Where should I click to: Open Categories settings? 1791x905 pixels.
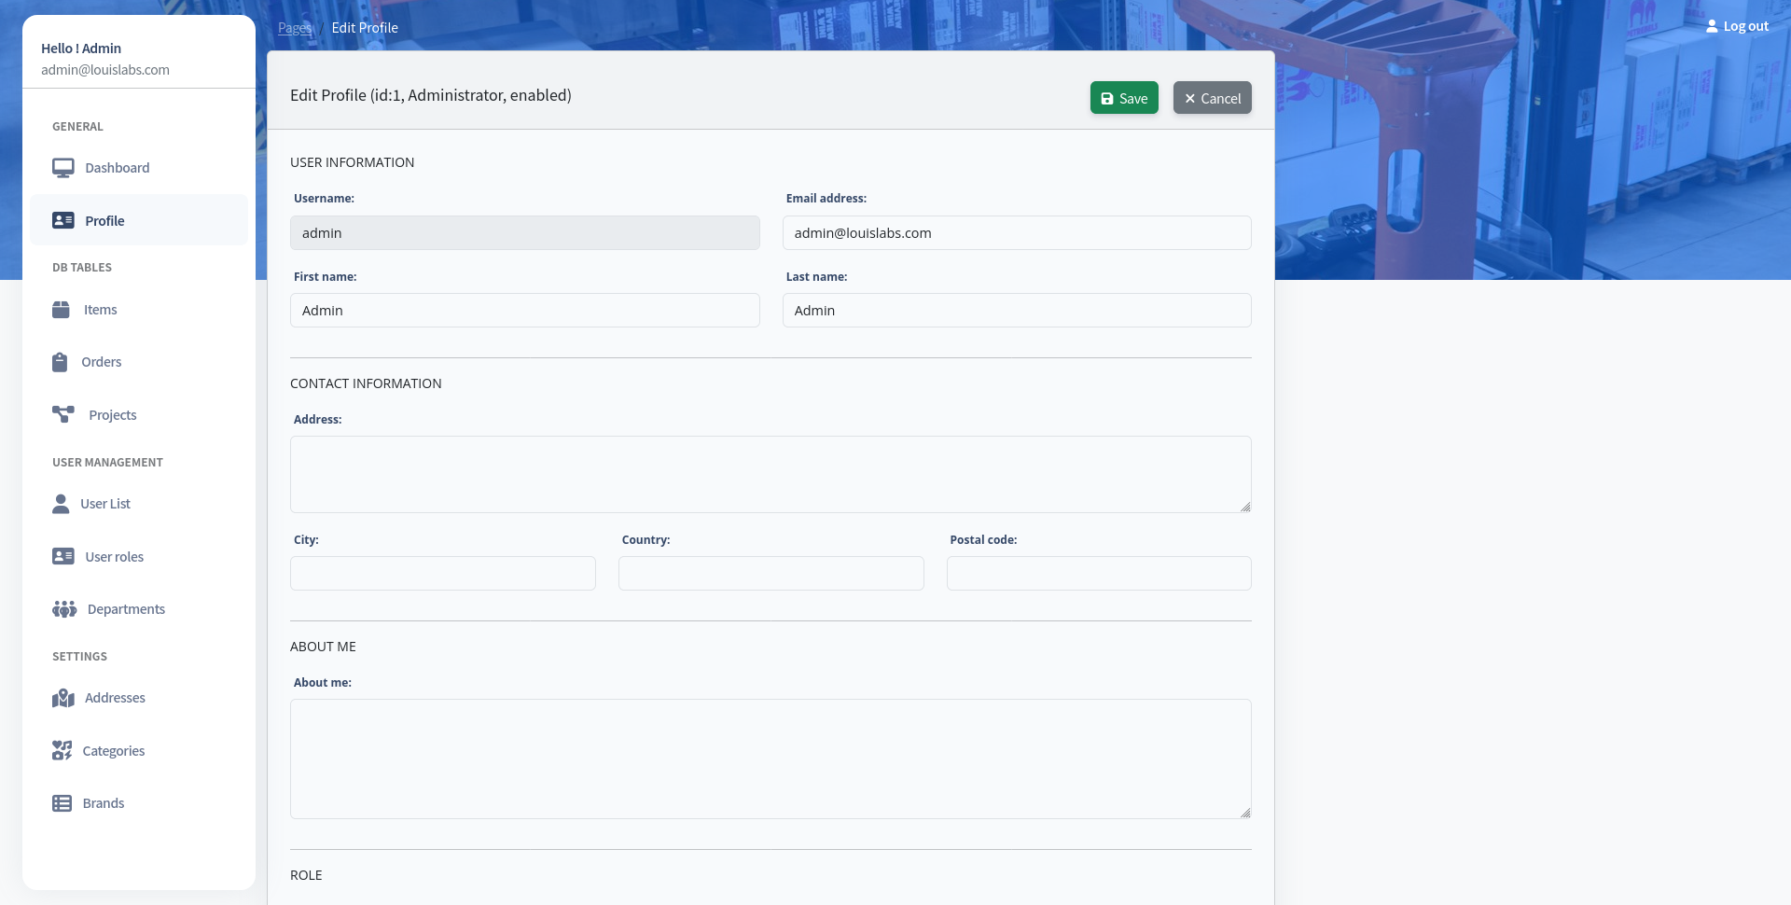click(x=139, y=750)
